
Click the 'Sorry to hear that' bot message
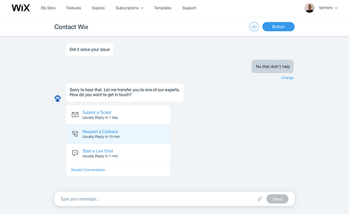tap(125, 92)
